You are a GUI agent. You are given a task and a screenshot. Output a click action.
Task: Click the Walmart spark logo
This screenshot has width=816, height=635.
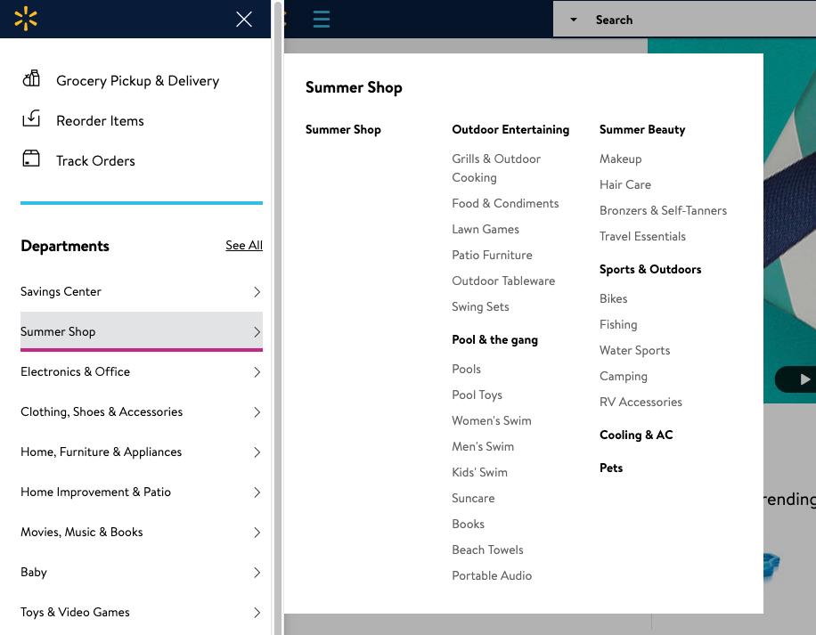[x=26, y=20]
